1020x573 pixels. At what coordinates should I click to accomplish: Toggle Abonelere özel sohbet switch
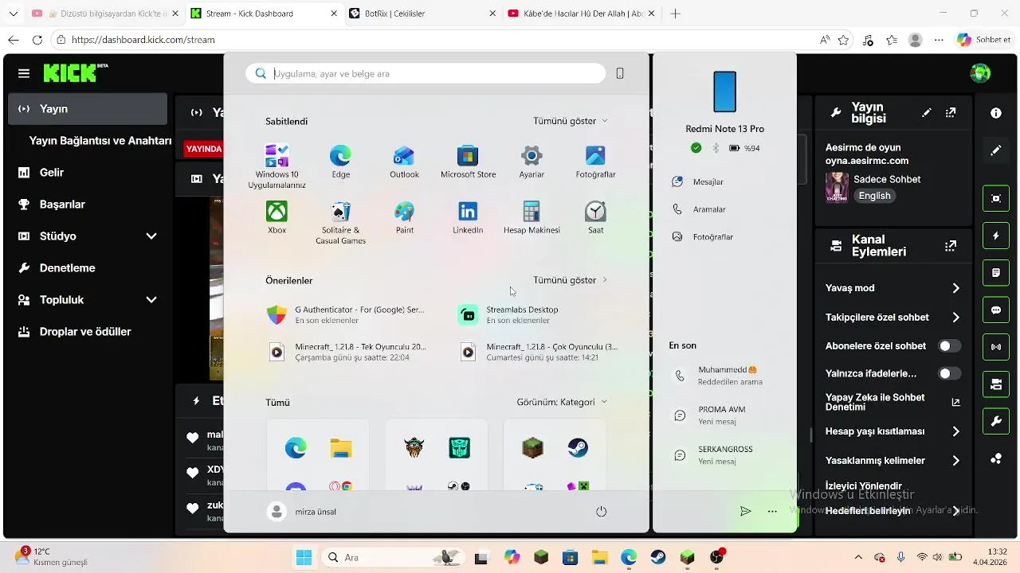(x=949, y=346)
